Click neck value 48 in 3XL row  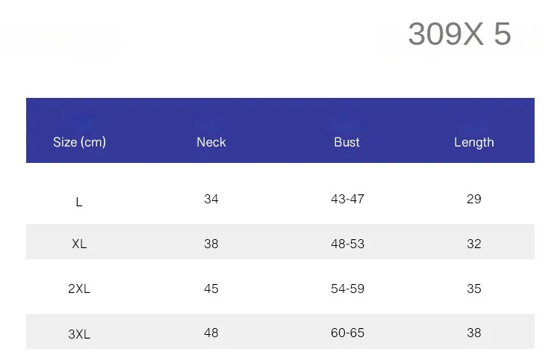click(211, 333)
